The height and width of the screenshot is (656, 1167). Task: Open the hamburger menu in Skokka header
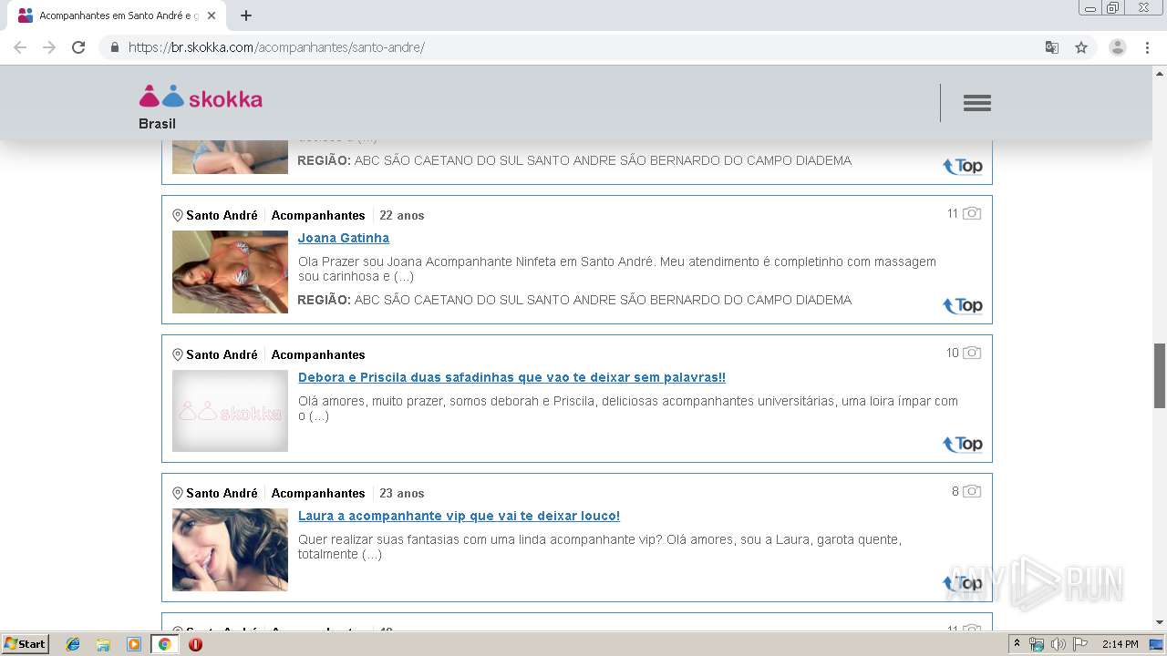pyautogui.click(x=976, y=103)
